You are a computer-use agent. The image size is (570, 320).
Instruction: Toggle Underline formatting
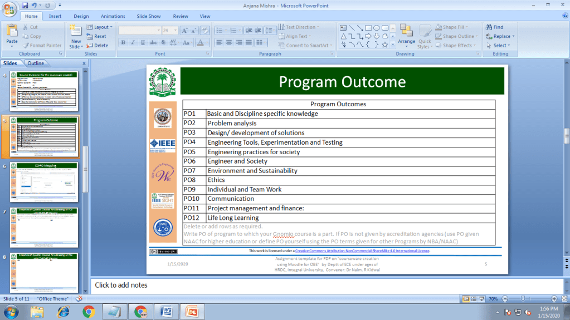(x=143, y=42)
